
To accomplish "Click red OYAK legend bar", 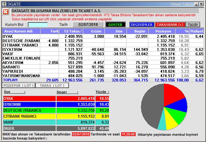I will tap(29, 99).
